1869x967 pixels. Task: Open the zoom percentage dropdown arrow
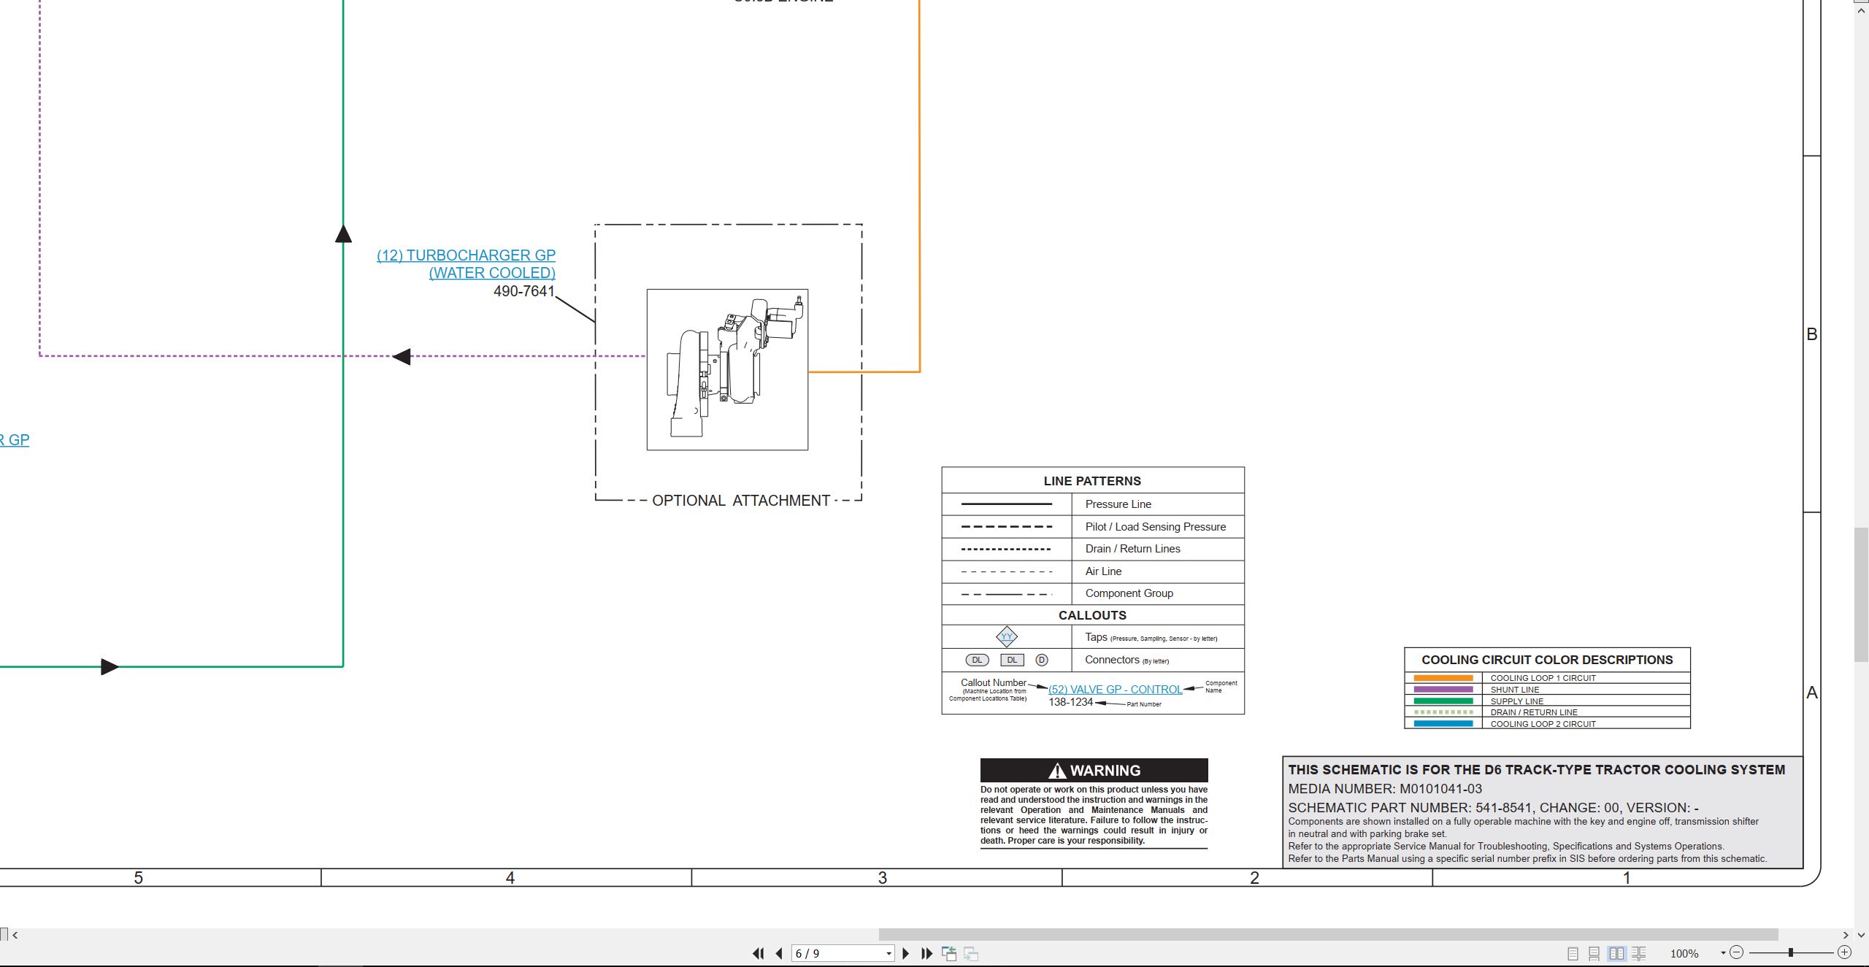tap(1723, 953)
